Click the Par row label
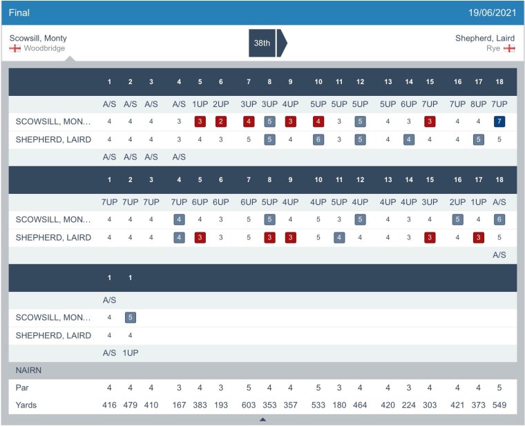 pyautogui.click(x=23, y=388)
